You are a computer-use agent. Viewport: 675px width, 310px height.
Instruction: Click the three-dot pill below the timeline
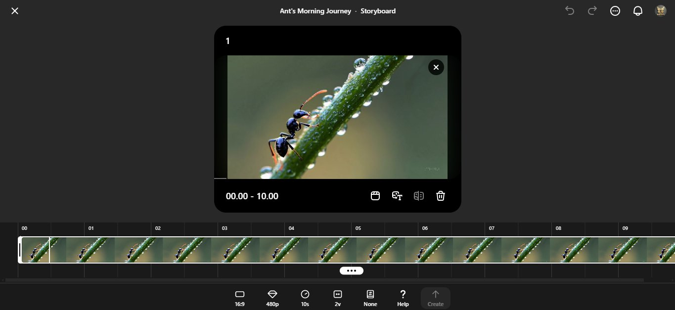pos(352,270)
